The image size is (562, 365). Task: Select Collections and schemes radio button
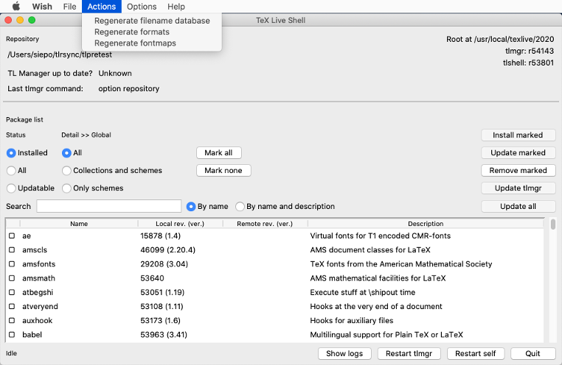coord(67,171)
